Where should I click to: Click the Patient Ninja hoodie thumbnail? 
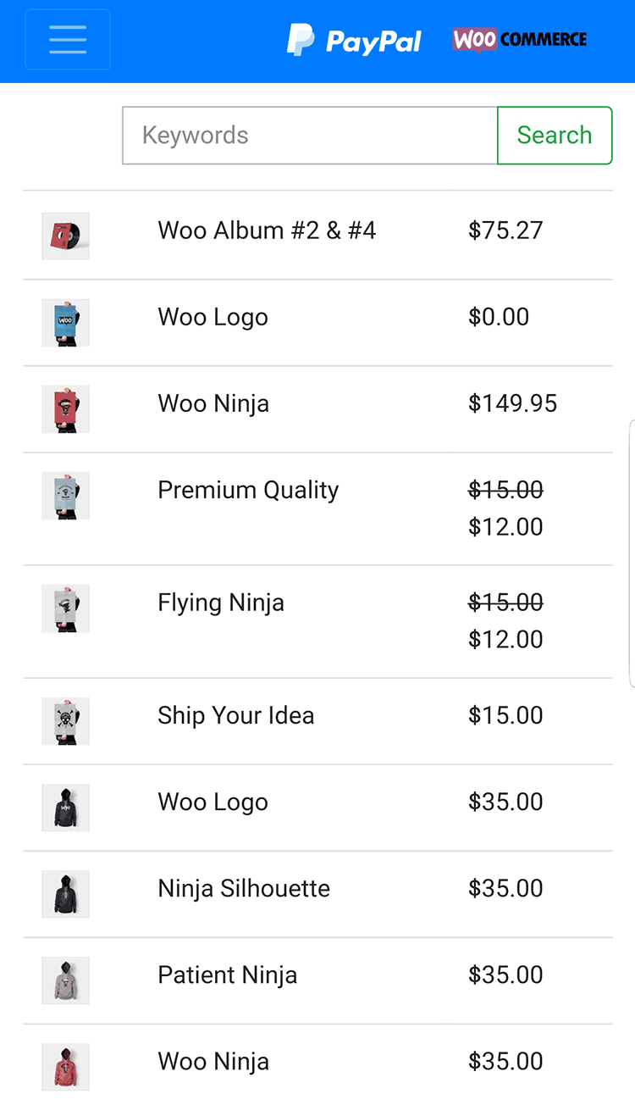65,980
